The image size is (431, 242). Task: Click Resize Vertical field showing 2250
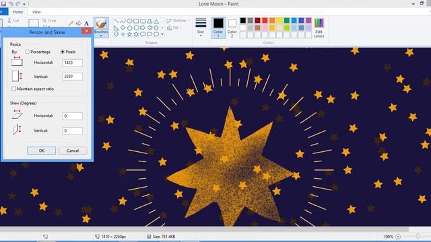(72, 76)
